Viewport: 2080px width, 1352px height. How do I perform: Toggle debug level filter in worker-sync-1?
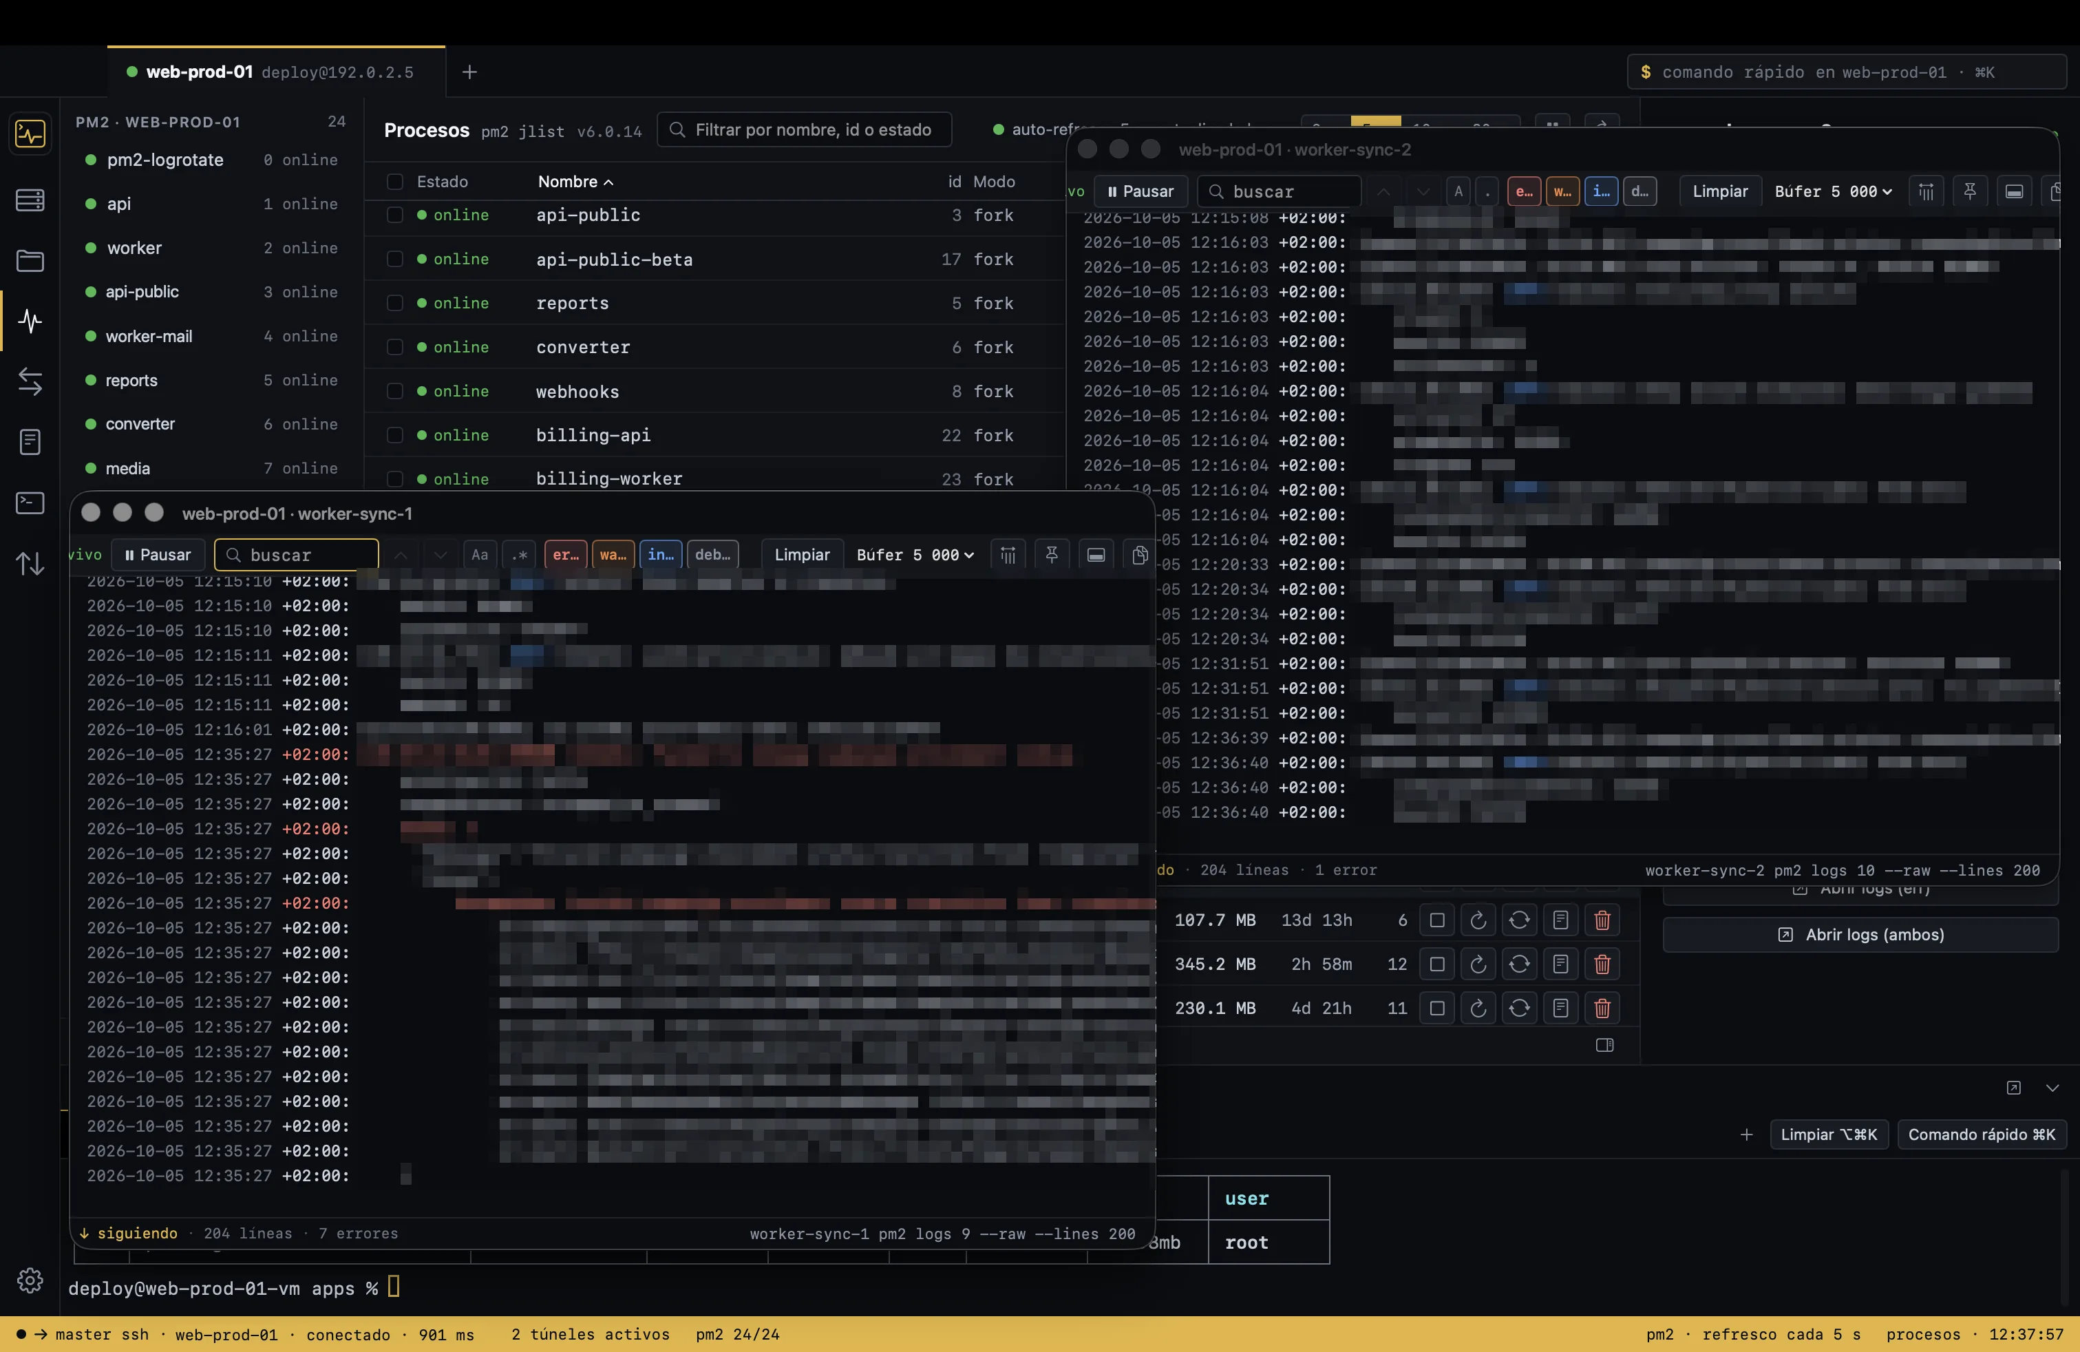point(712,555)
